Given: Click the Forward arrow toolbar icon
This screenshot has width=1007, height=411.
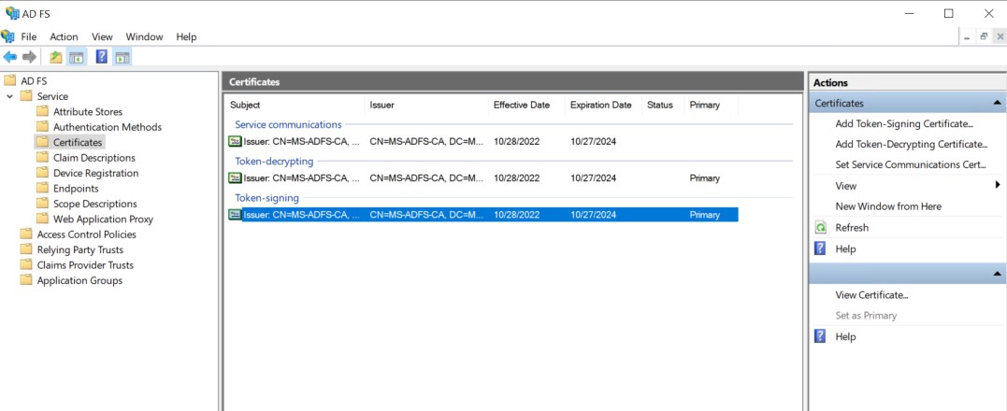Looking at the screenshot, I should click(x=29, y=58).
